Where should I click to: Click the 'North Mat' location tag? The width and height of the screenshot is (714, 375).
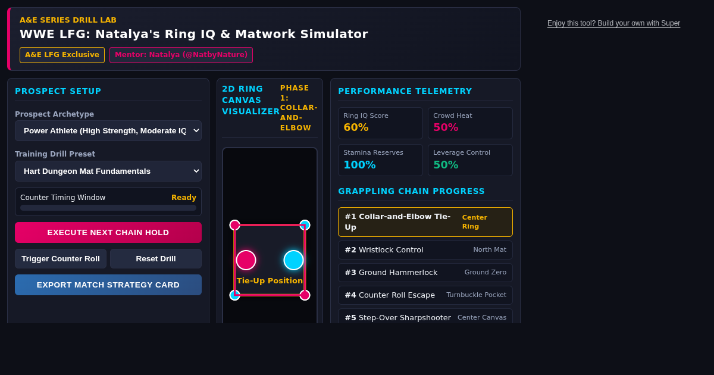point(490,250)
